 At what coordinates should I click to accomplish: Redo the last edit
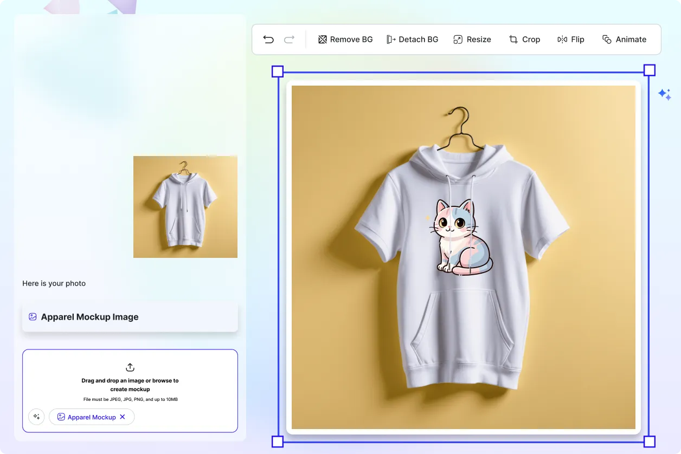289,39
